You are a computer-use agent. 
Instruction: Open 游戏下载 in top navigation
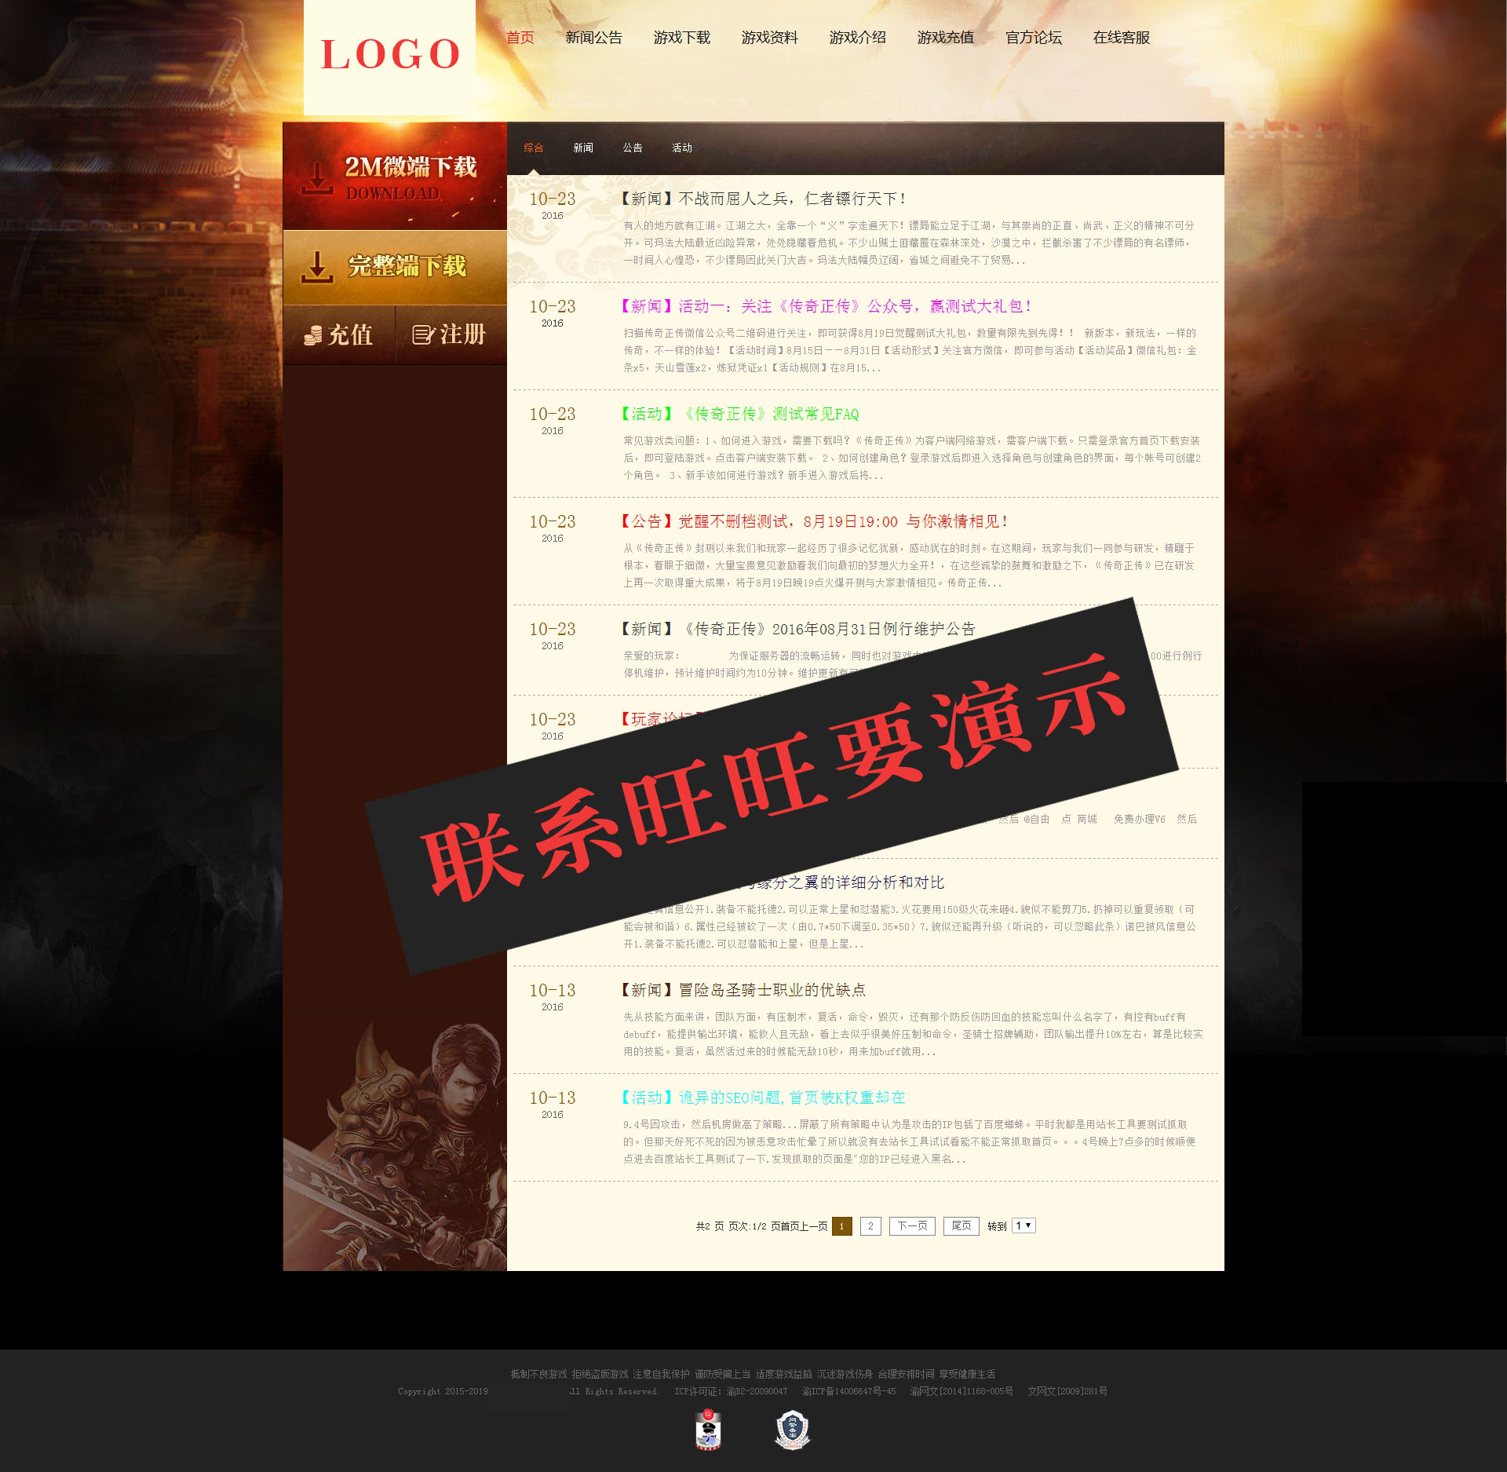pos(681,38)
